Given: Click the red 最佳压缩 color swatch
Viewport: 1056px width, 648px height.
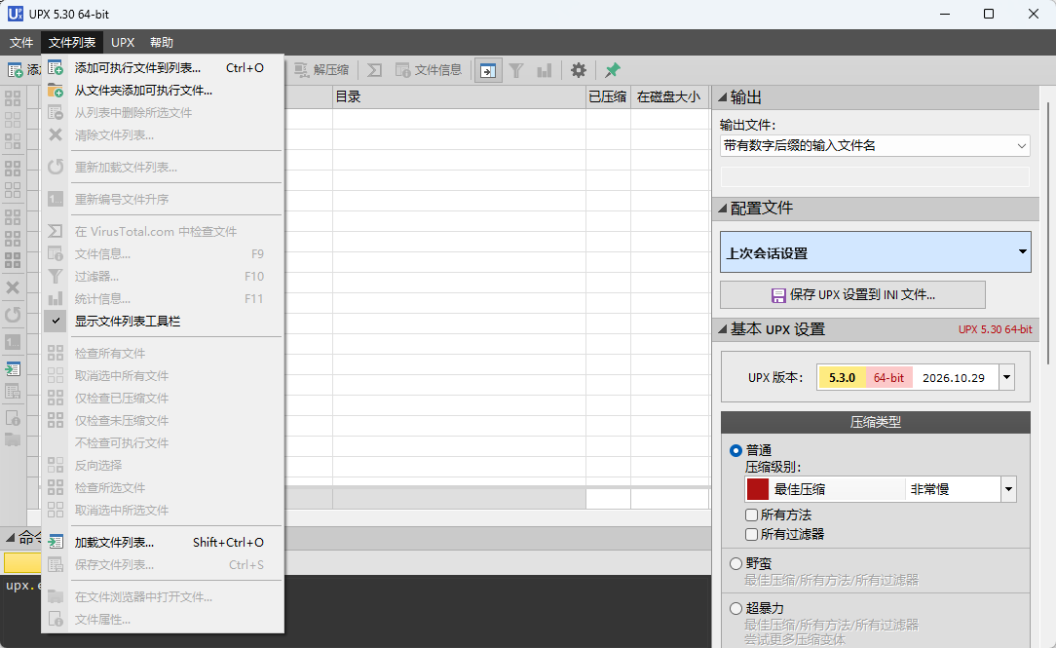Looking at the screenshot, I should point(758,489).
